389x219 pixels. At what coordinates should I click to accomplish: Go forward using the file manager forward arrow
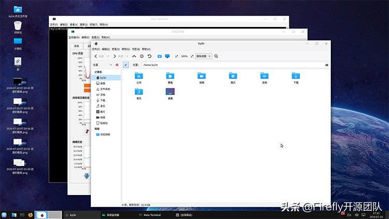coord(115,57)
